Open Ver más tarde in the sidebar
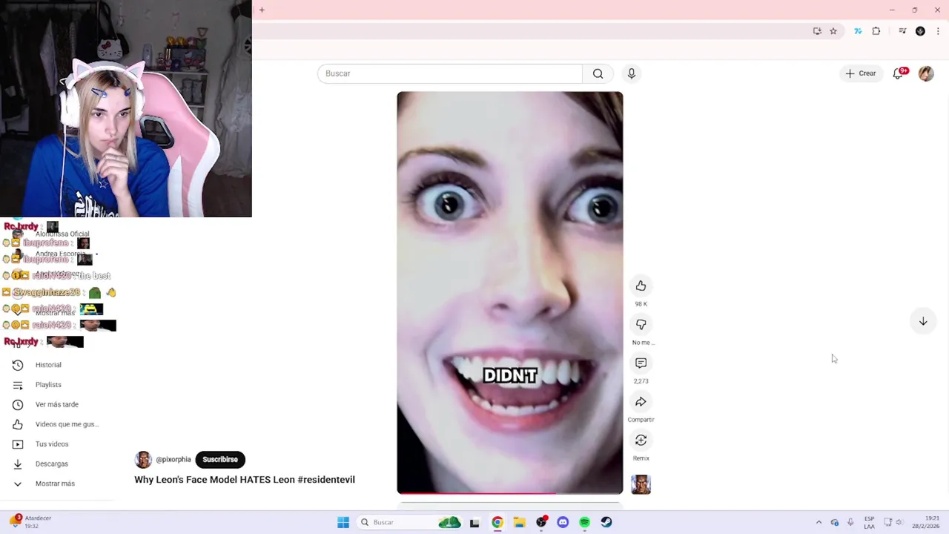 58,404
